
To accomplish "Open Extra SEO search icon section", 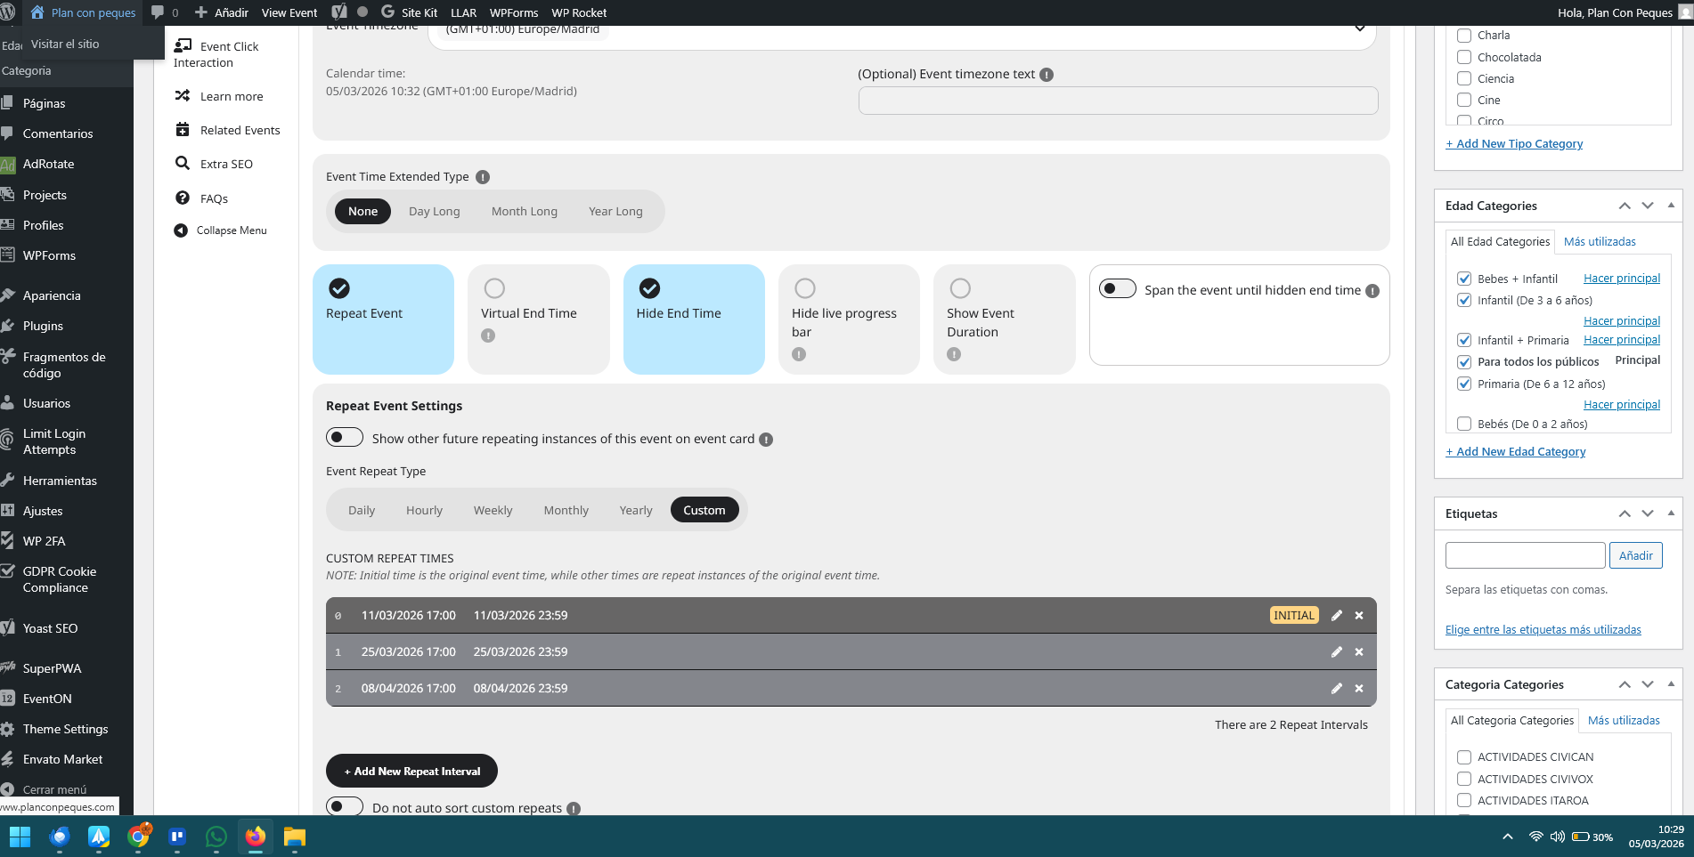I will [183, 164].
